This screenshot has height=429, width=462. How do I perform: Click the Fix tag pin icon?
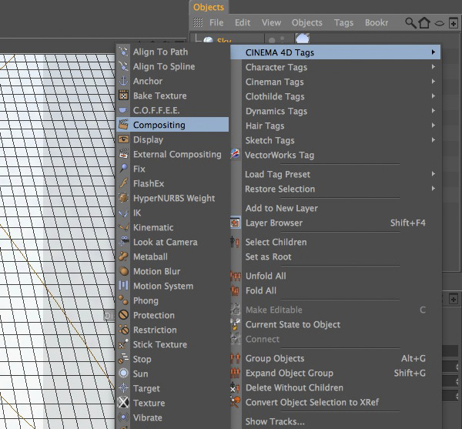tap(123, 169)
